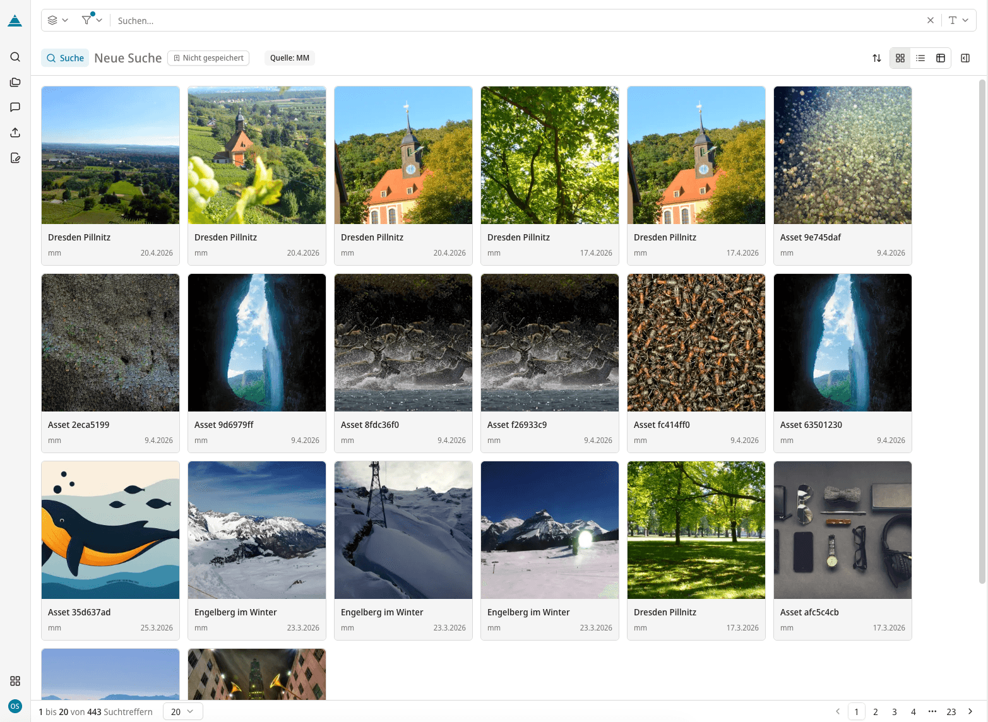Open Dresden Pillnitz park trees thumbnail dated 17.3.2026
This screenshot has height=722, width=988.
tap(696, 530)
